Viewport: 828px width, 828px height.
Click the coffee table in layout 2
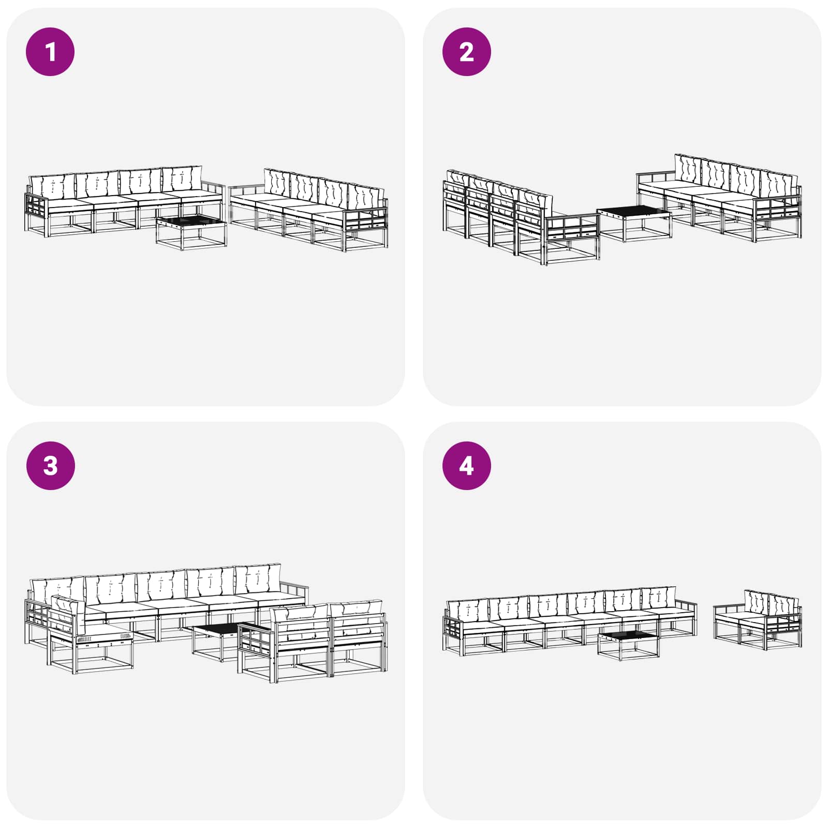[x=634, y=224]
